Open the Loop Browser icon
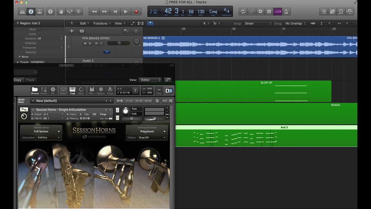The width and height of the screenshot is (371, 209). [x=341, y=12]
